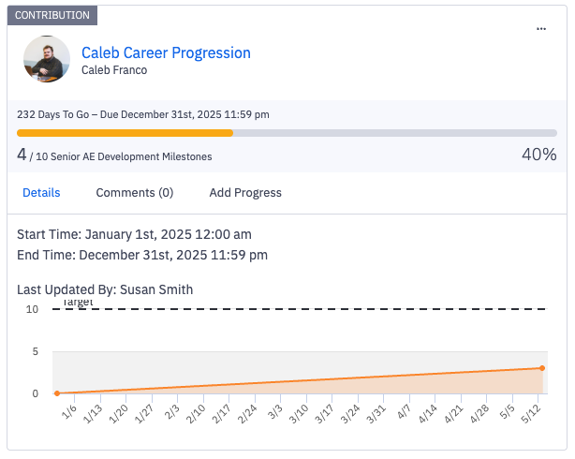This screenshot has width=575, height=459.
Task: Click the milestones count text
Action: [x=114, y=155]
